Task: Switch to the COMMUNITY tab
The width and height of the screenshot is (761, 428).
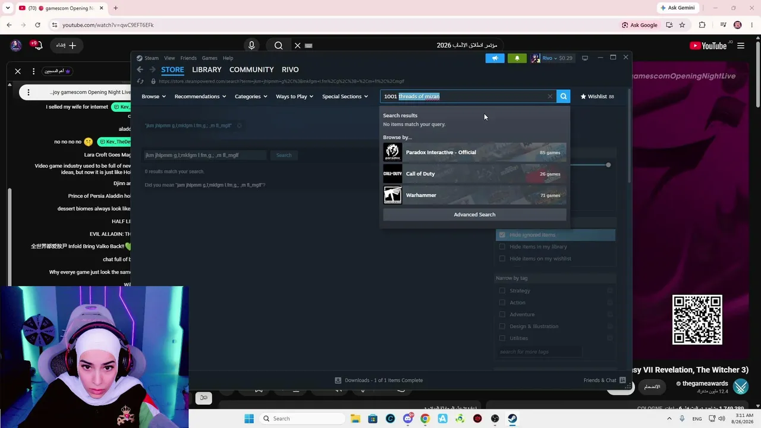Action: 251,70
